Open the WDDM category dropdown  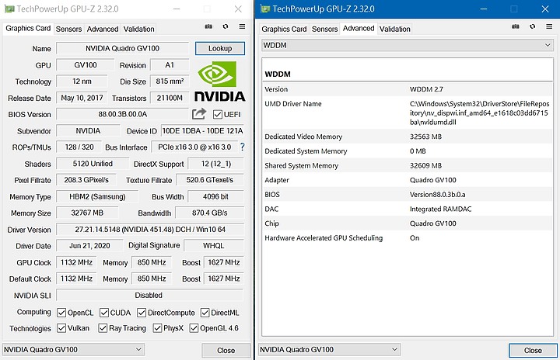pos(407,45)
